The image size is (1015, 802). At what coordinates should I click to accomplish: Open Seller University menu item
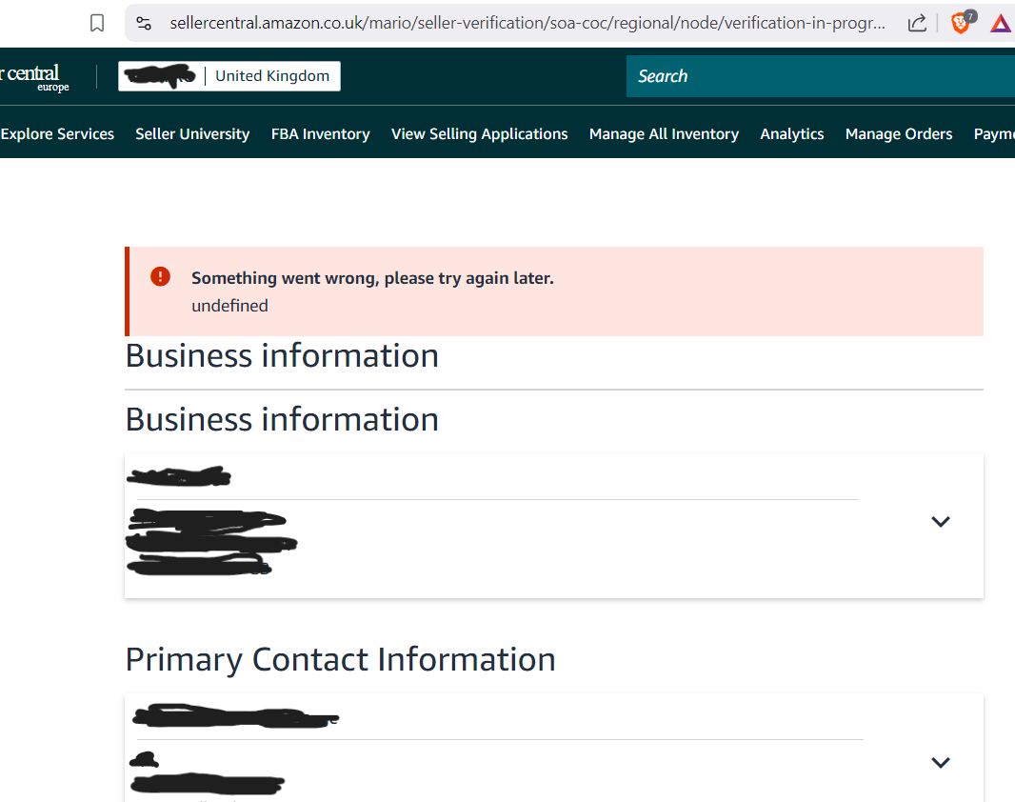pos(192,134)
